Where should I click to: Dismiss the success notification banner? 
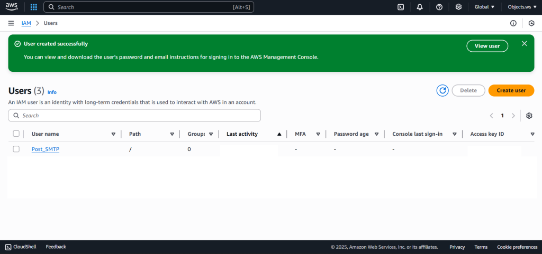point(524,44)
